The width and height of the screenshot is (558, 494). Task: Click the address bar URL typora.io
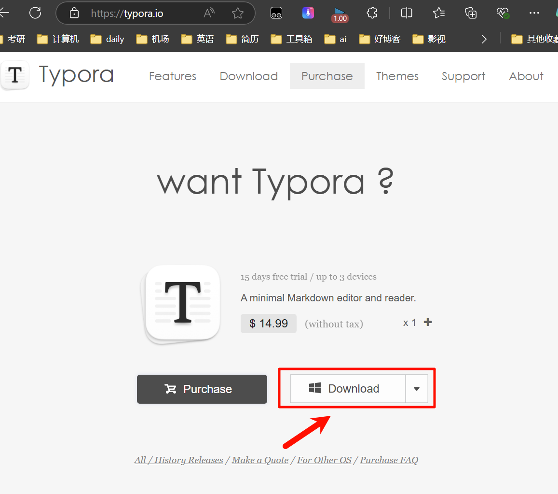click(x=127, y=14)
